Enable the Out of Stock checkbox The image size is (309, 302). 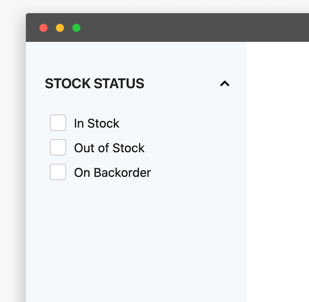point(58,147)
